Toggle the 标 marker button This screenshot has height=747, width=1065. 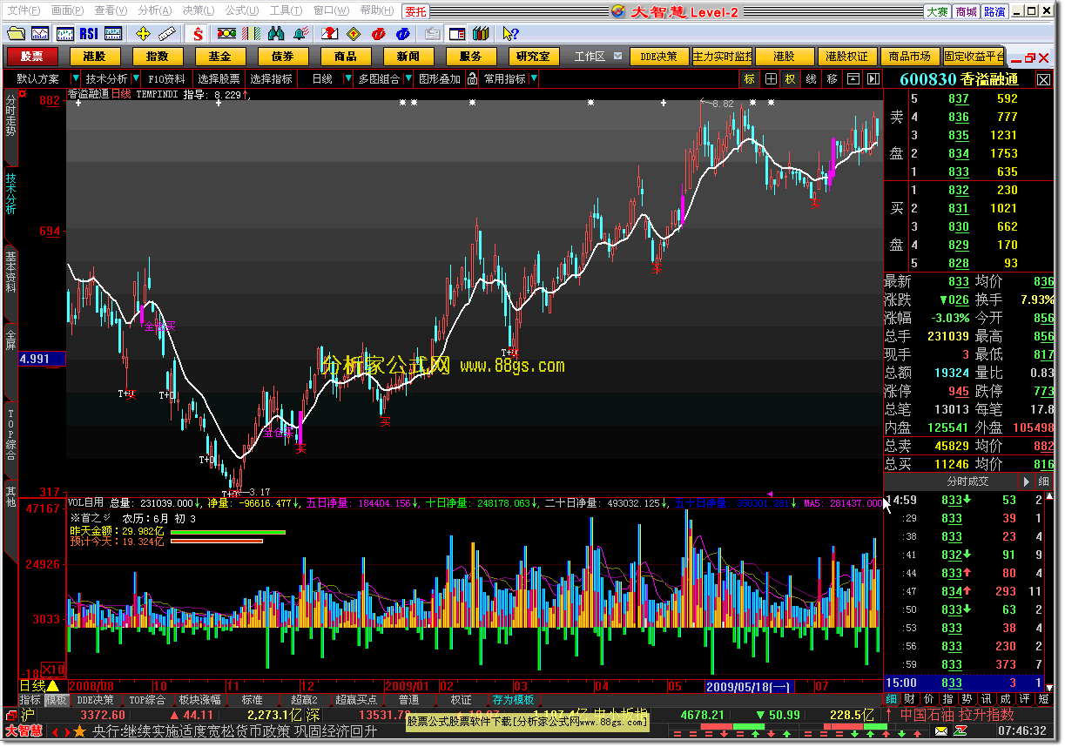click(750, 79)
